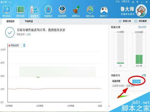Screen dimensions: 150x112
Task: Click the 硬盘温度 reading text
Action: [24, 34]
